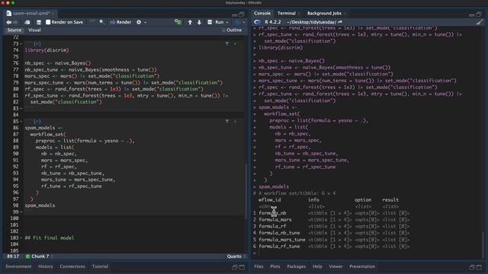Screen dimensions: 488x274
Task: Click the console input prompt line
Action: click(x=368, y=253)
